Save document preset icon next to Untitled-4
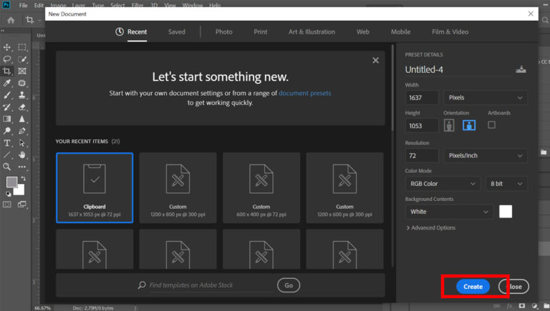The image size is (550, 311). 521,69
